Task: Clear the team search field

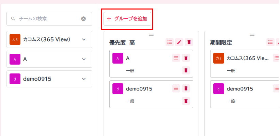Action: [83, 19]
